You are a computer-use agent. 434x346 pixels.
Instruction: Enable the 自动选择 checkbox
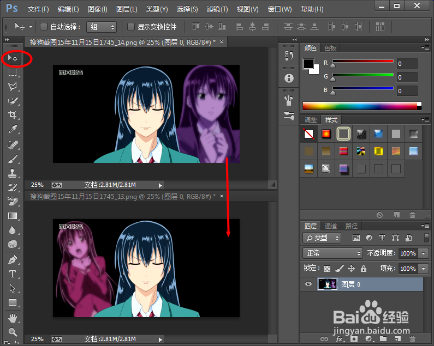[x=44, y=27]
